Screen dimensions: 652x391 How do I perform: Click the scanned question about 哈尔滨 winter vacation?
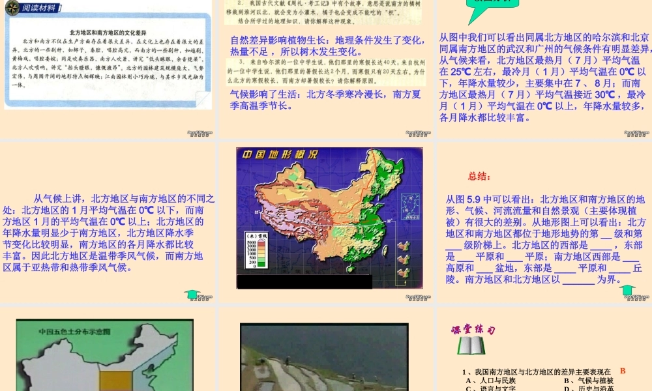coord(325,72)
